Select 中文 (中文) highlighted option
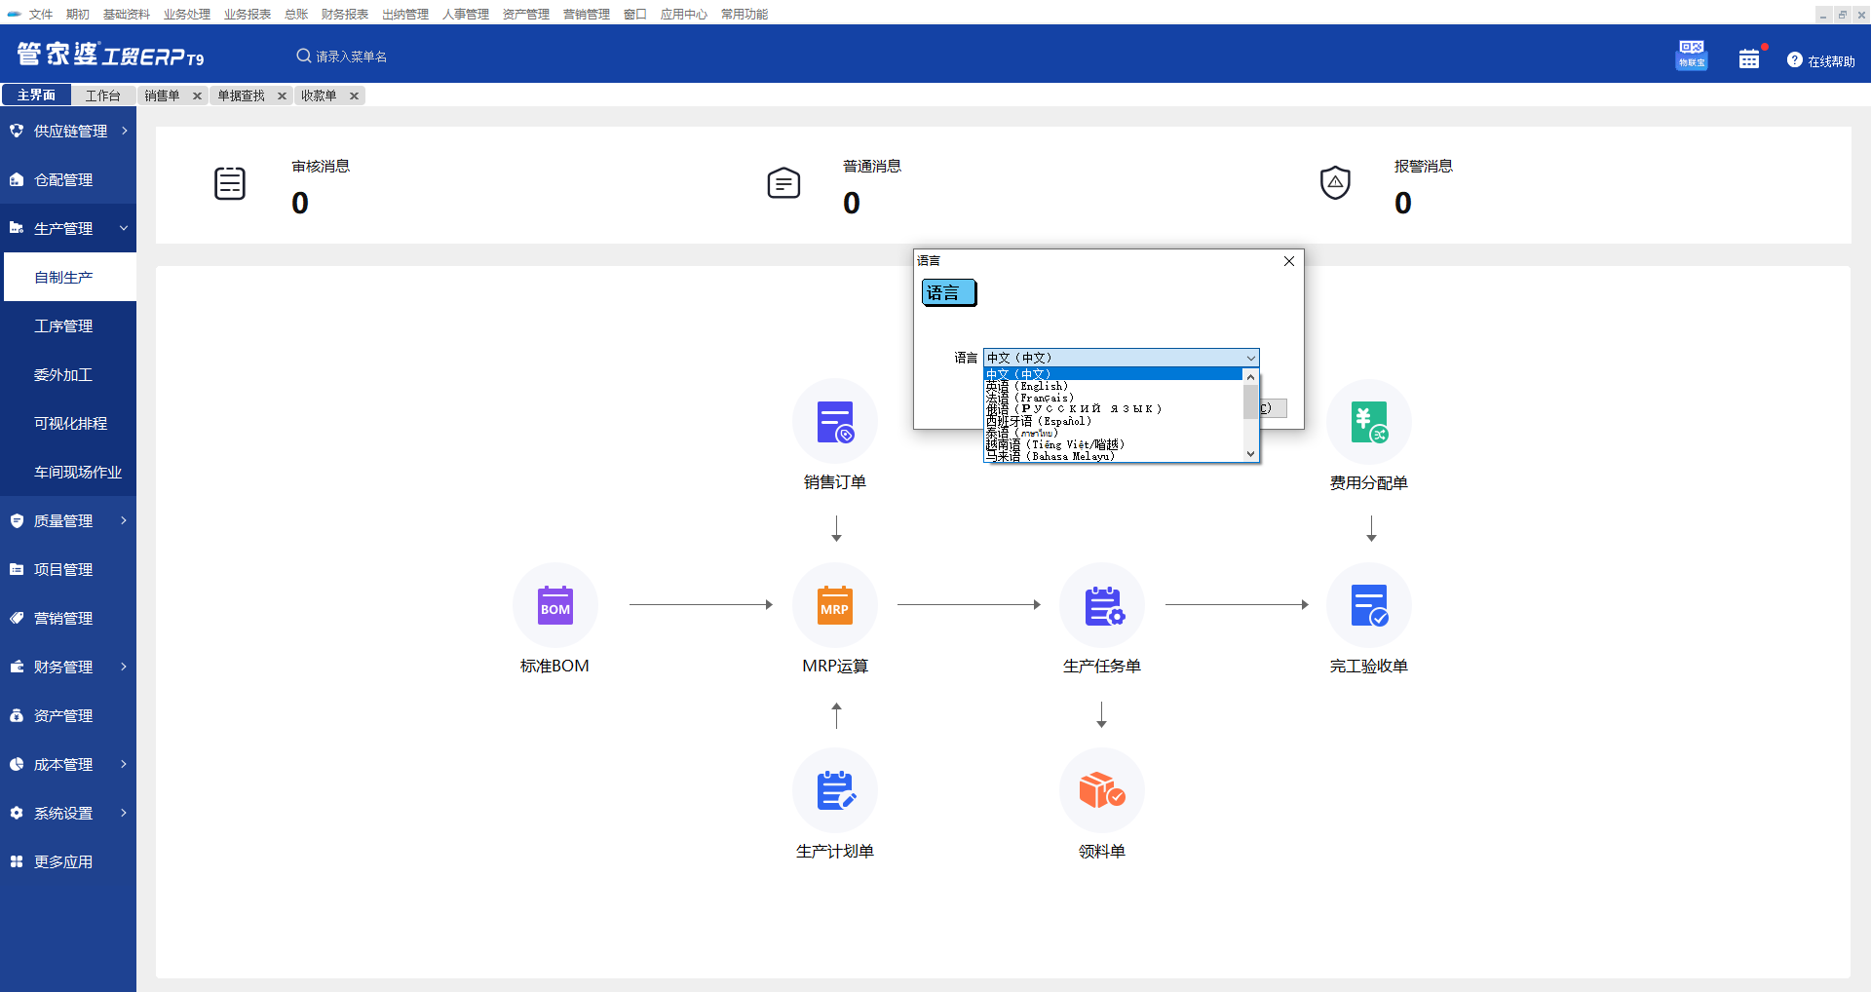 pyautogui.click(x=1114, y=374)
